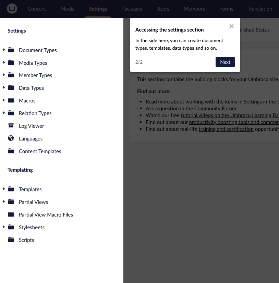Select the Settings section tab
Image resolution: width=279 pixels, height=283 pixels.
click(x=98, y=9)
